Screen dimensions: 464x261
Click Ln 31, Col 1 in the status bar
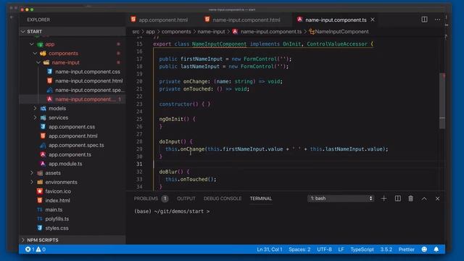pyautogui.click(x=270, y=249)
